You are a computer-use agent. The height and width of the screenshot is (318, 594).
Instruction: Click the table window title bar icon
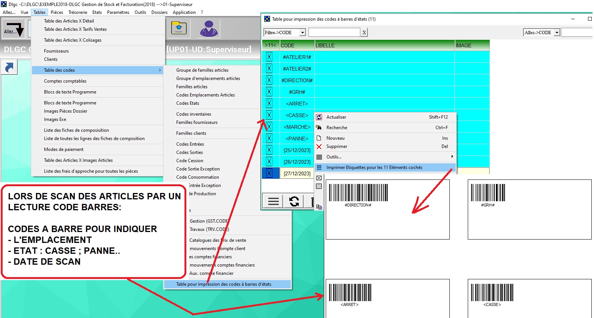tap(267, 19)
